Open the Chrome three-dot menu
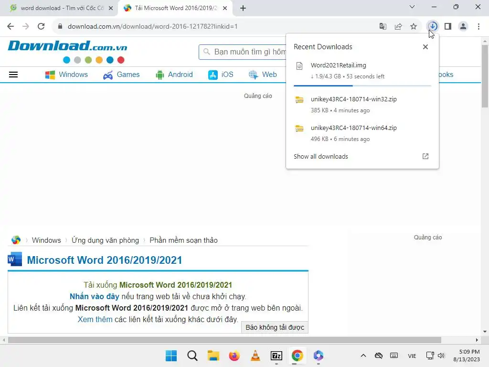This screenshot has width=489, height=367. pos(478,27)
